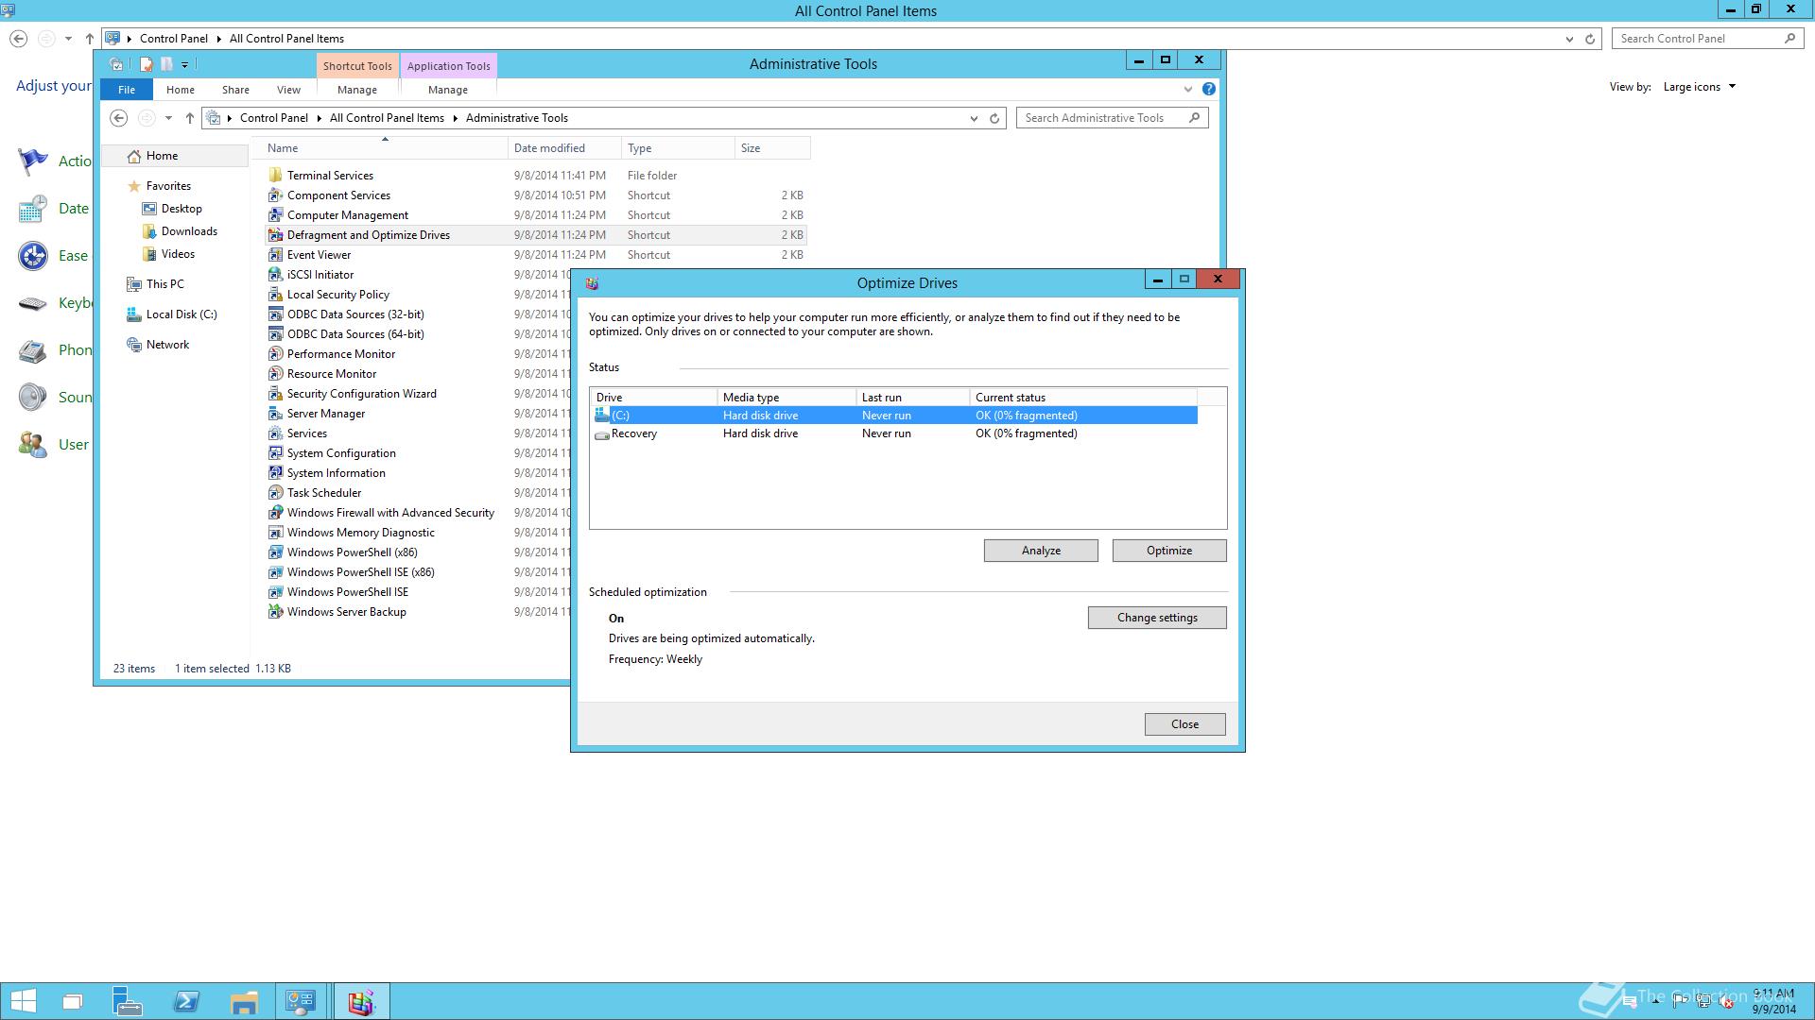Expand the ribbon with the chevron arrow
The image size is (1815, 1020).
point(1188,90)
